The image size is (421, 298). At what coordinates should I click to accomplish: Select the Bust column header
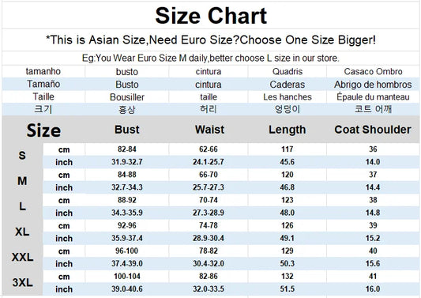point(127,130)
